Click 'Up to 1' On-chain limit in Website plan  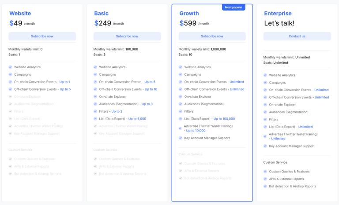(64, 82)
